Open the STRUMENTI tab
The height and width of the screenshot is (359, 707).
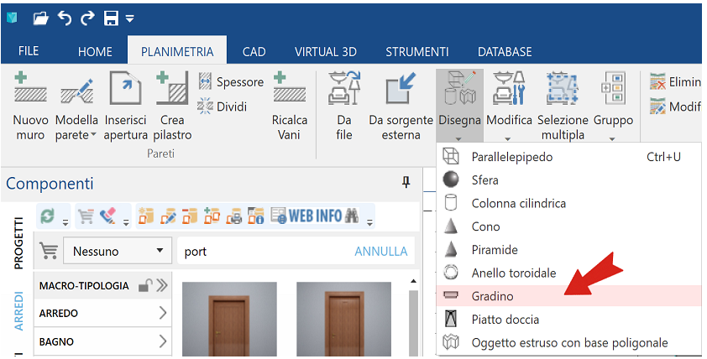(x=417, y=52)
